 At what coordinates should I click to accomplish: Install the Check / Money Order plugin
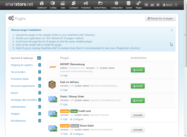tap(138, 100)
